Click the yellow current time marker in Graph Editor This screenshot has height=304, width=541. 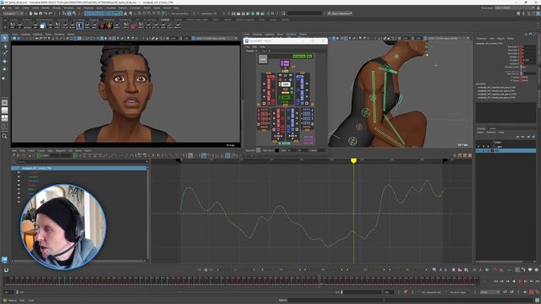(353, 160)
